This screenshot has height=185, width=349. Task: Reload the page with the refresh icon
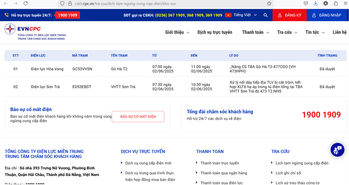pyautogui.click(x=26, y=3)
